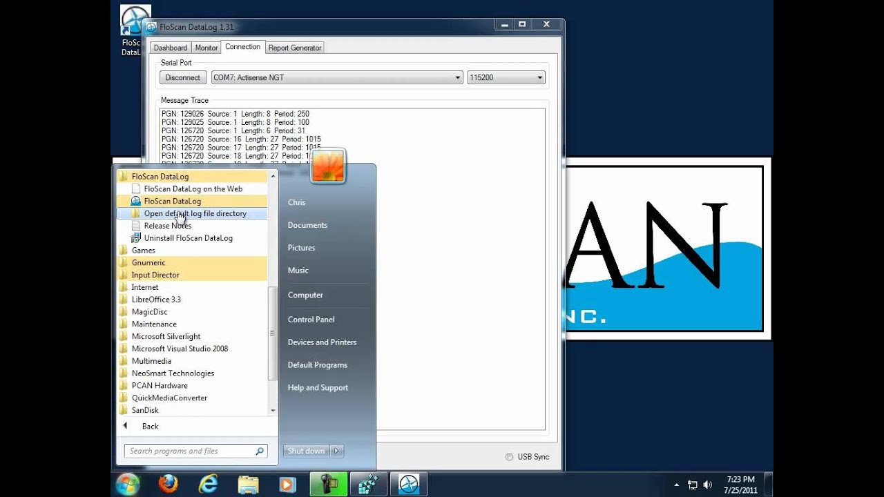Click the Uninstall FloScan DataLog icon
This screenshot has height=497, width=884.
point(136,238)
